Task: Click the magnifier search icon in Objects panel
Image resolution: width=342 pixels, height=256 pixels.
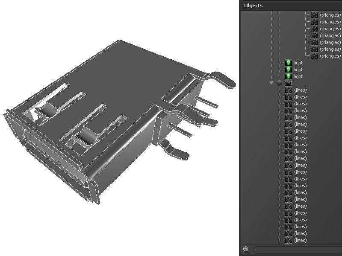Action: 246,249
